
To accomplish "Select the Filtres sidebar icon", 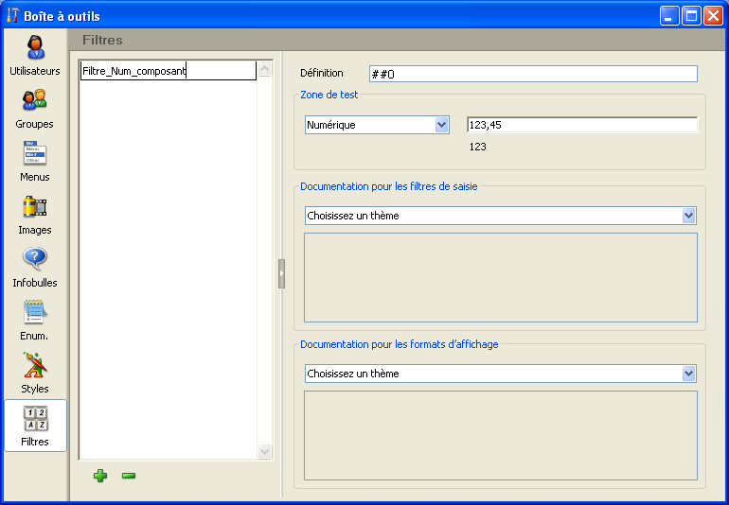I will [35, 426].
